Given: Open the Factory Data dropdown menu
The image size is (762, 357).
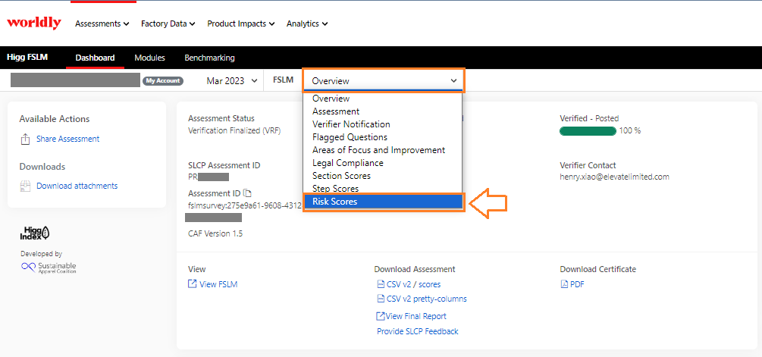Looking at the screenshot, I should [x=168, y=23].
